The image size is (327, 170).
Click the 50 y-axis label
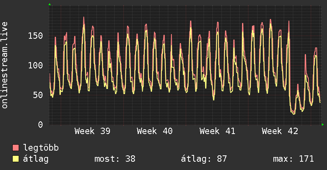38,95
